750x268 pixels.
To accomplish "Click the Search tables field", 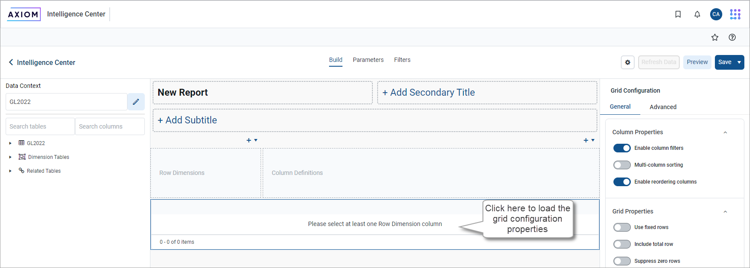I will click(40, 126).
